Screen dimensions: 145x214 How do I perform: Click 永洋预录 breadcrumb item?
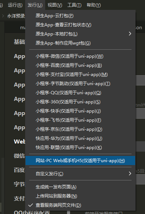click(x=16, y=16)
